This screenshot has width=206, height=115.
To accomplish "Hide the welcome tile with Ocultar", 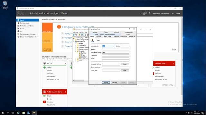I will point(174,49).
